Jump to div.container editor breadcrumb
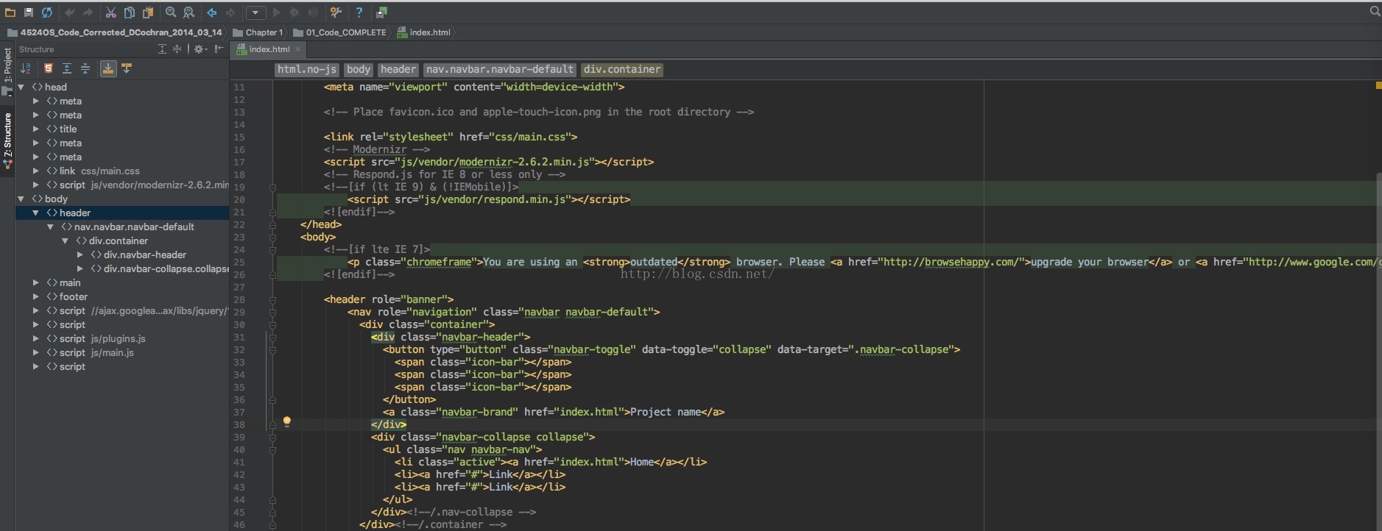The width and height of the screenshot is (1382, 531). [622, 69]
